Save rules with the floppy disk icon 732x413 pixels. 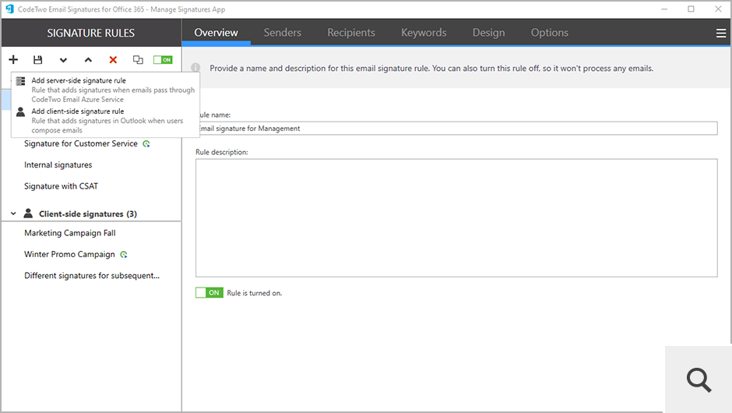[x=38, y=60]
